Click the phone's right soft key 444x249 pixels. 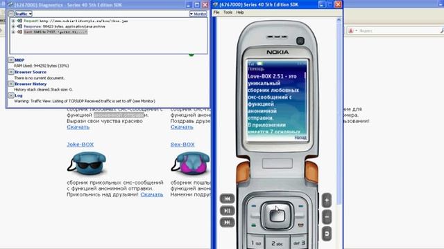tap(300, 206)
